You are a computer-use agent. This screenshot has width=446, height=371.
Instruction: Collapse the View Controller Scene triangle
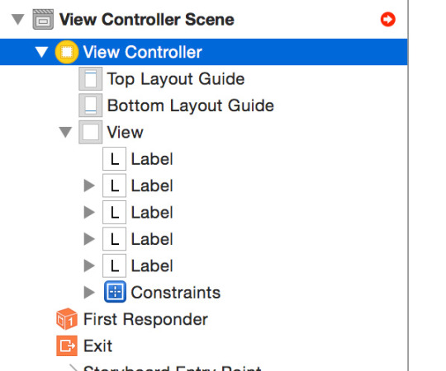point(18,20)
